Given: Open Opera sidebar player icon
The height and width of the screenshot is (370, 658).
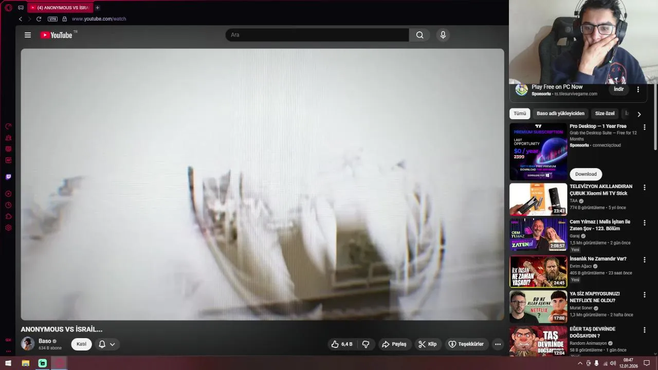Looking at the screenshot, I should click(x=8, y=194).
